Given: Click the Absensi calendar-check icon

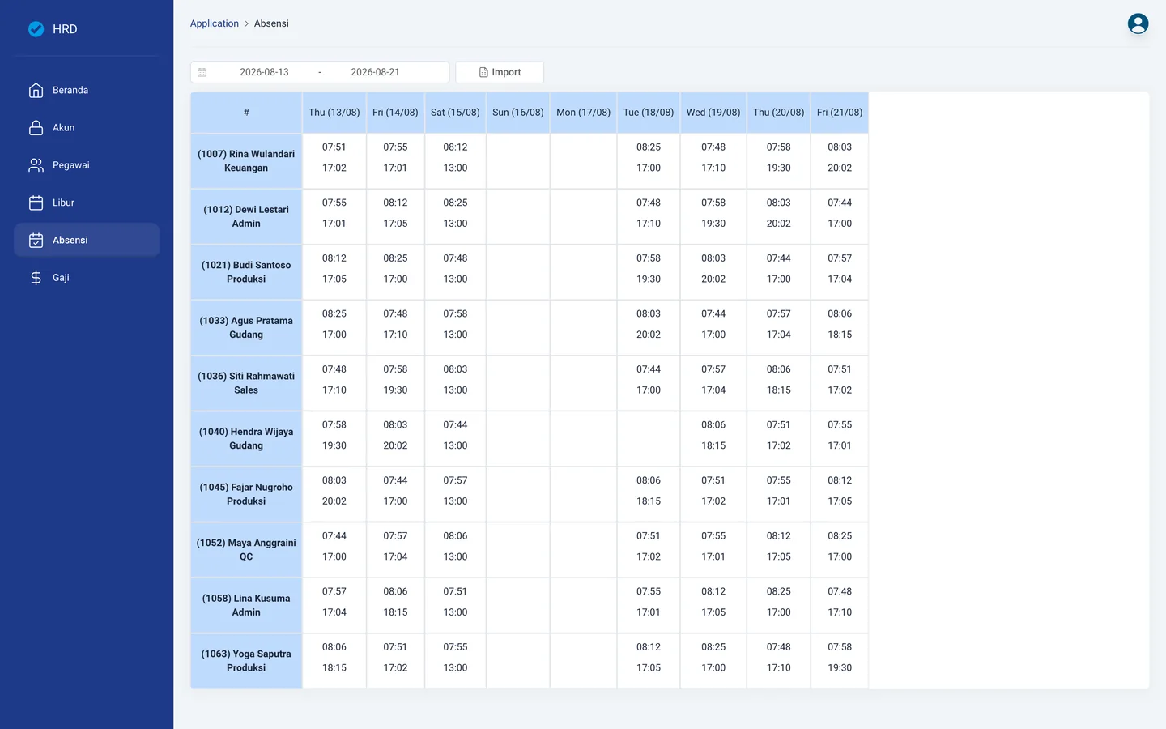Looking at the screenshot, I should click(36, 240).
